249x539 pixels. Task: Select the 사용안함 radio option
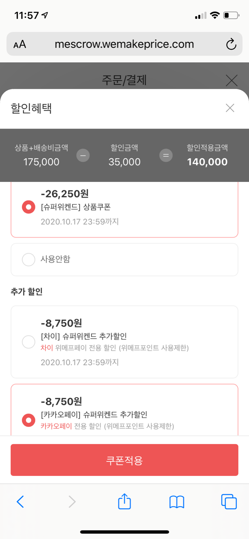[x=28, y=259]
